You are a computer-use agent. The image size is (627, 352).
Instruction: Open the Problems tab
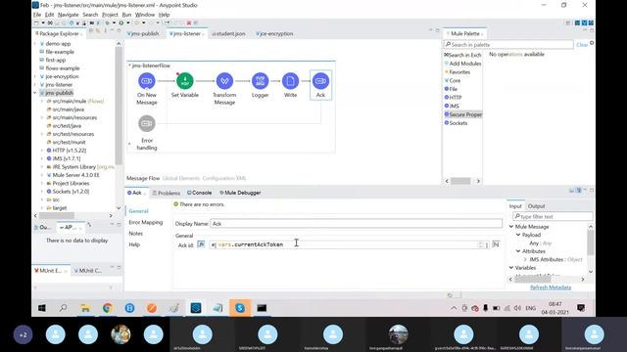click(x=166, y=193)
